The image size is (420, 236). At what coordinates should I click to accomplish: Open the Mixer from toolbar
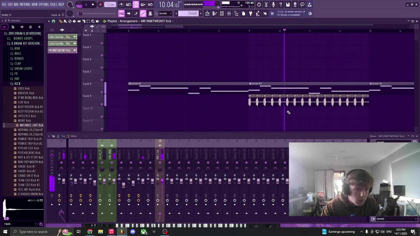point(229,13)
